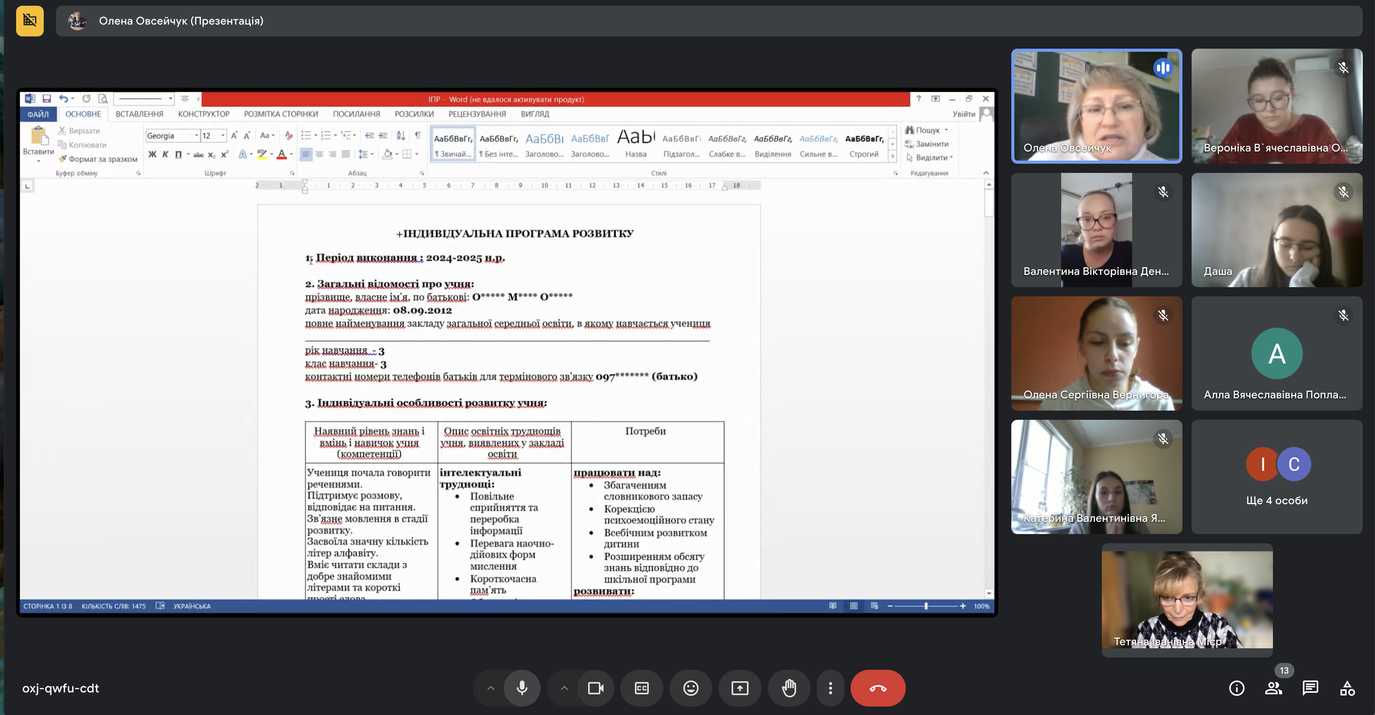Image resolution: width=1375 pixels, height=715 pixels.
Task: Click the Ще 4 особи tile
Action: click(1276, 477)
